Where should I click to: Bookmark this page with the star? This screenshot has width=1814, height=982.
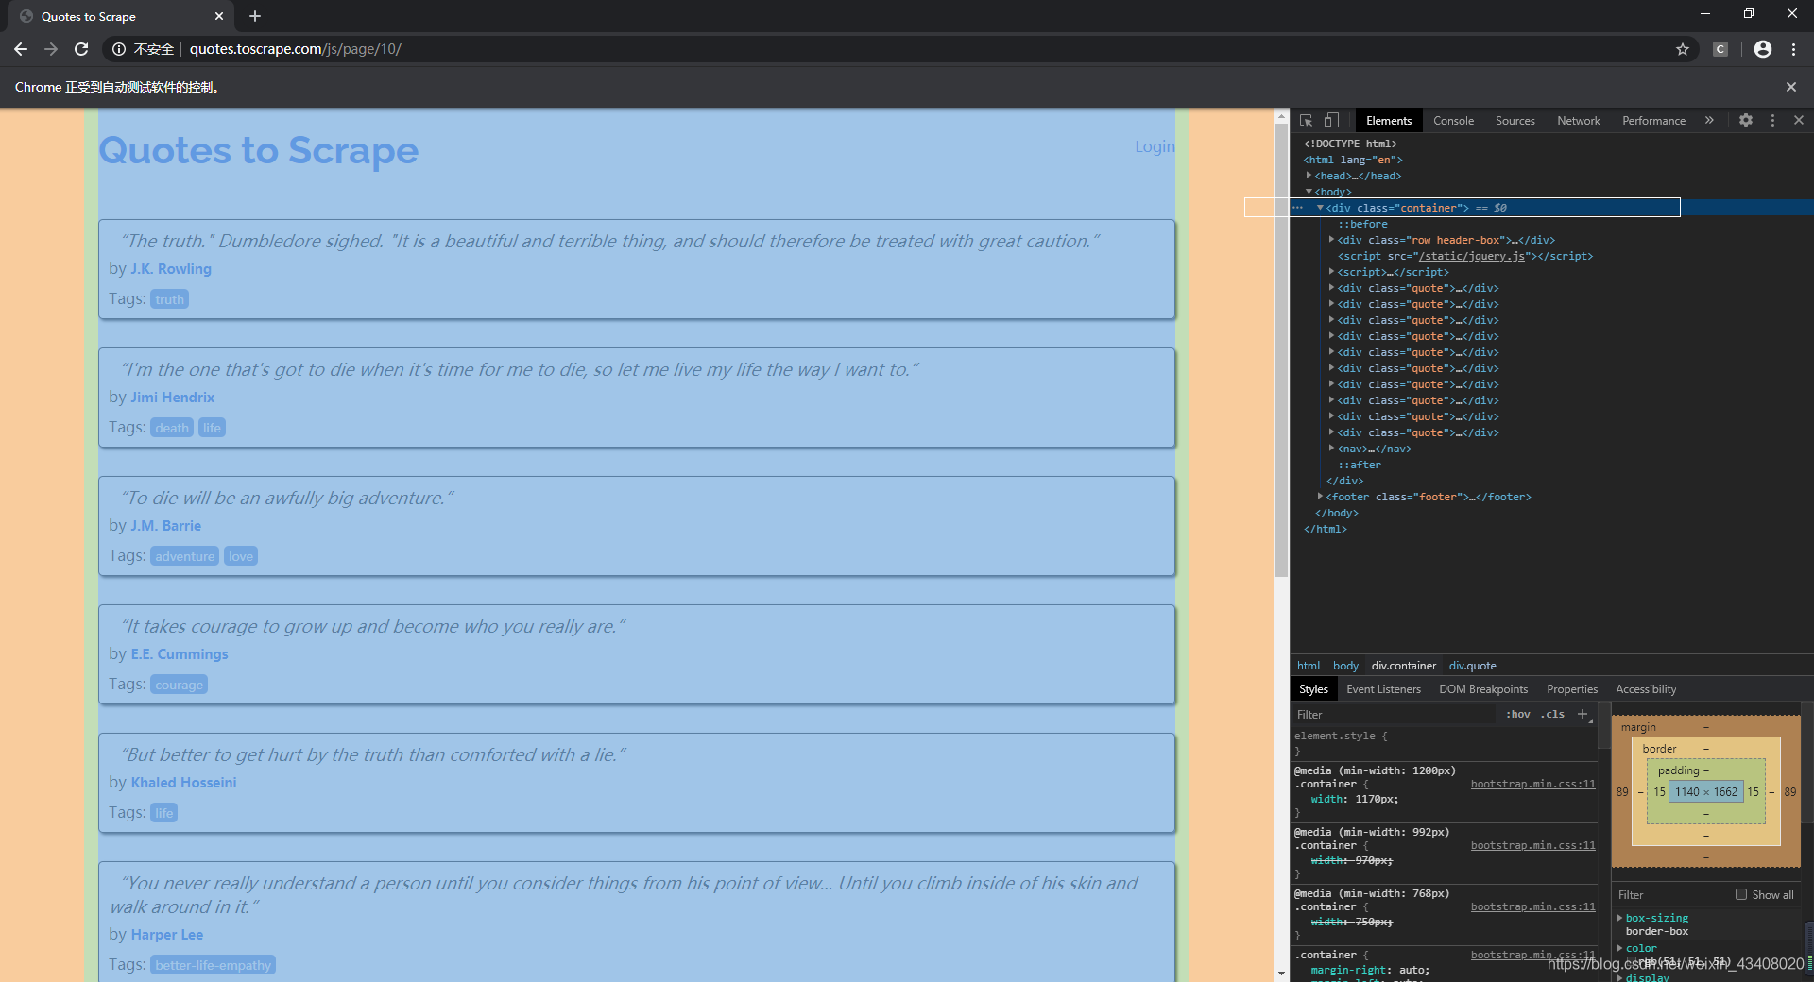click(1683, 49)
